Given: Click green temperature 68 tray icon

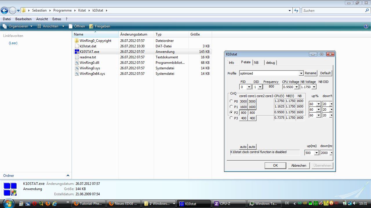Looking at the screenshot, I should tap(300, 203).
